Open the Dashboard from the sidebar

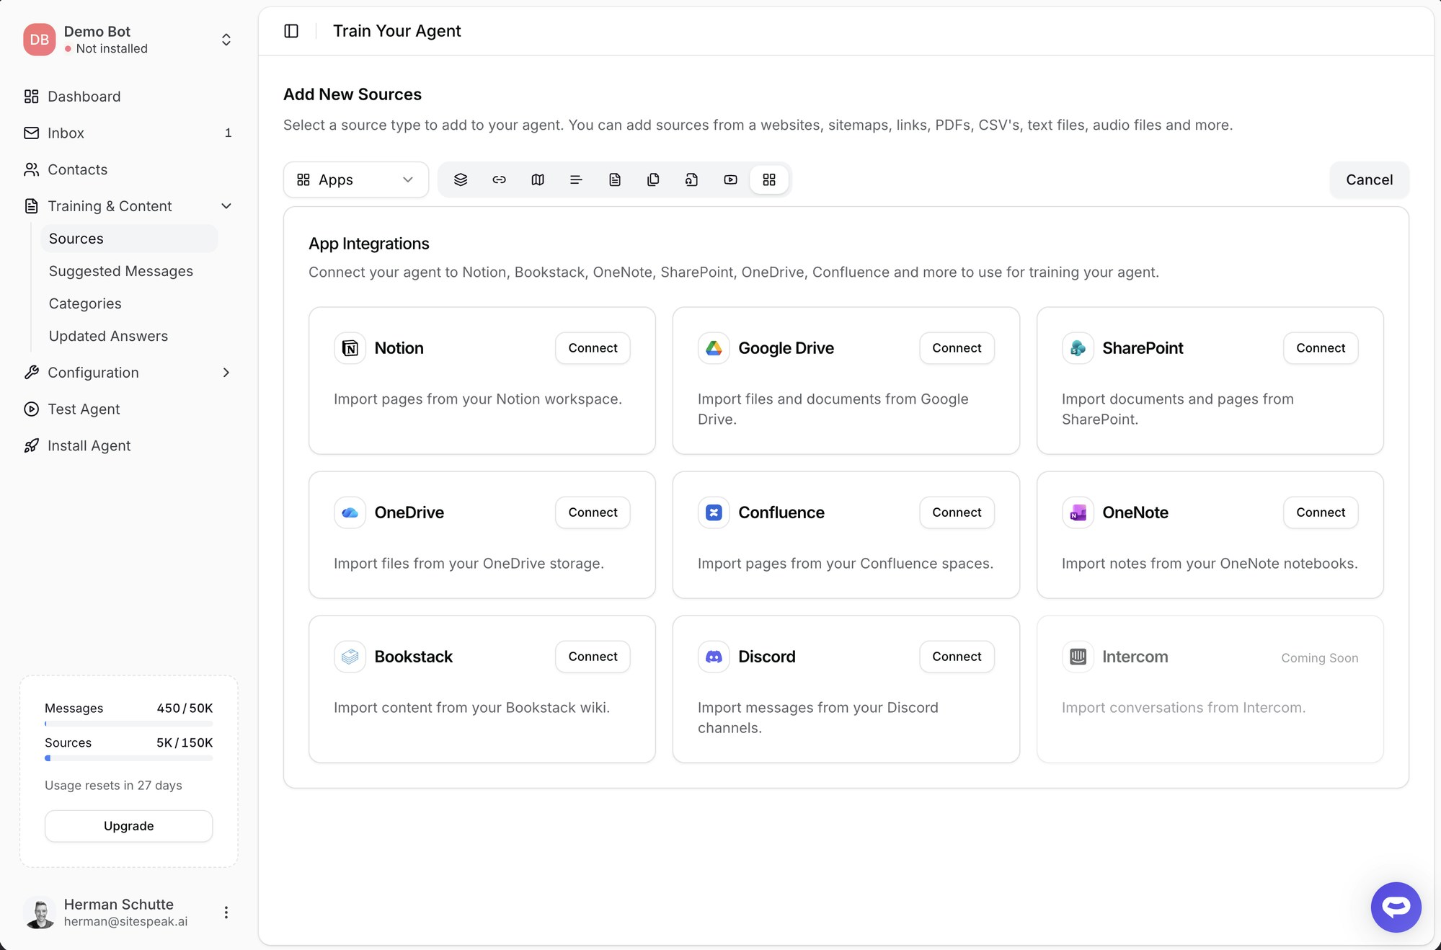84,97
